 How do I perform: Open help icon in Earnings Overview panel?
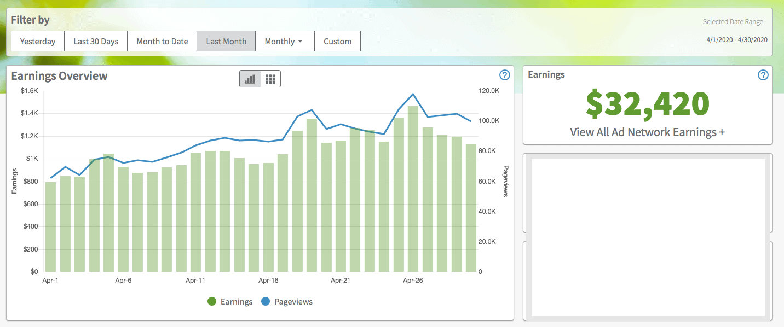505,75
